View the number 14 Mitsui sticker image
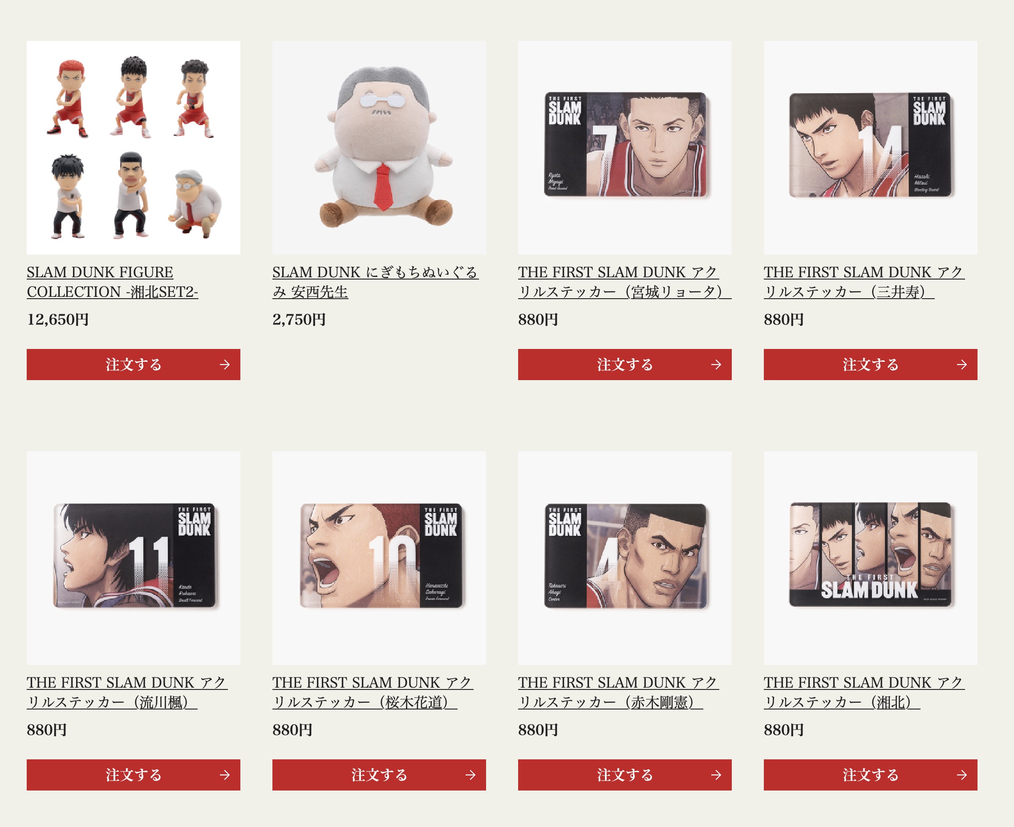This screenshot has height=827, width=1014. [871, 148]
